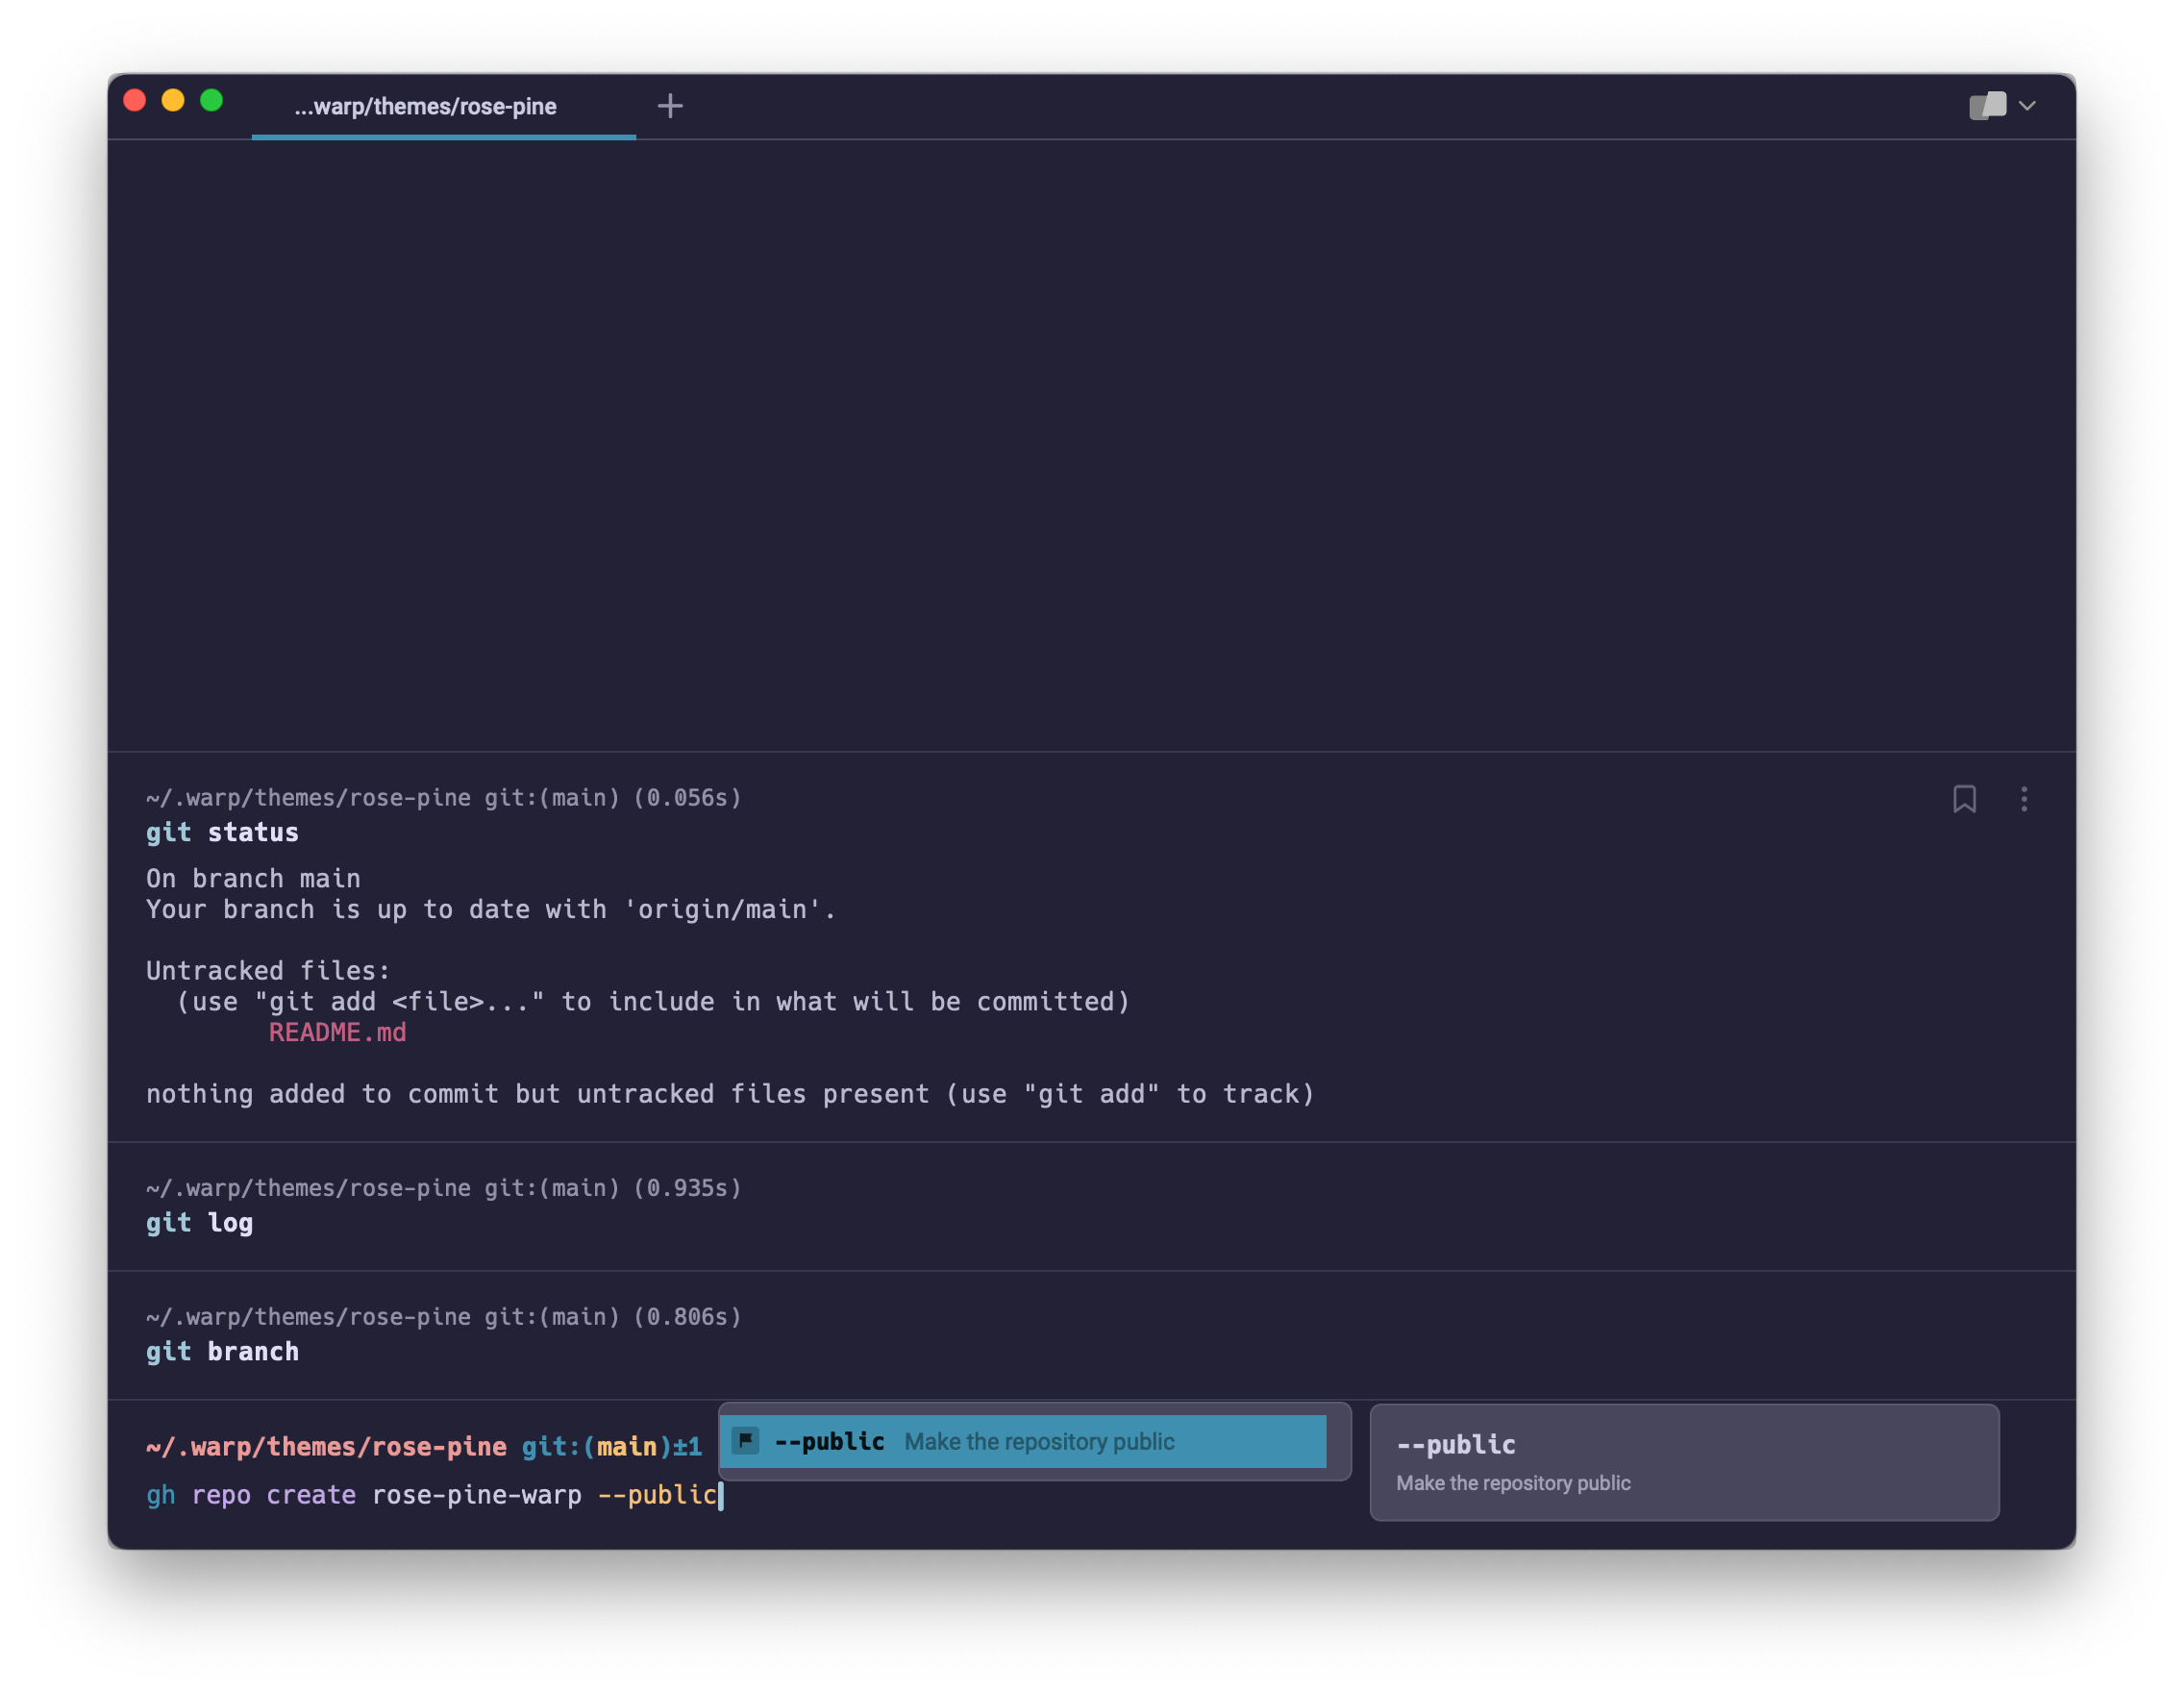The image size is (2184, 1692).
Task: Click the avatar icon in the title bar
Action: [1987, 105]
